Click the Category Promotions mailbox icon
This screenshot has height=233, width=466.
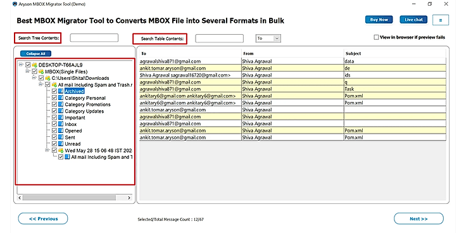[x=61, y=104]
